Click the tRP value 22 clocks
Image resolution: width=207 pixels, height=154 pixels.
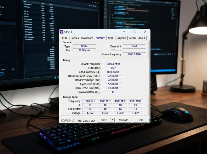(x=113, y=80)
